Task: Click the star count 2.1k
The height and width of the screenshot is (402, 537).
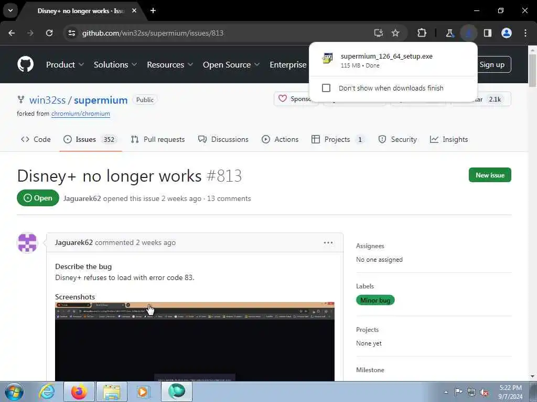Action: click(x=495, y=99)
